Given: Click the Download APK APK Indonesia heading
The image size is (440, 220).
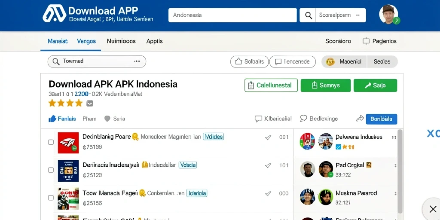Looking at the screenshot, I should click(113, 84).
